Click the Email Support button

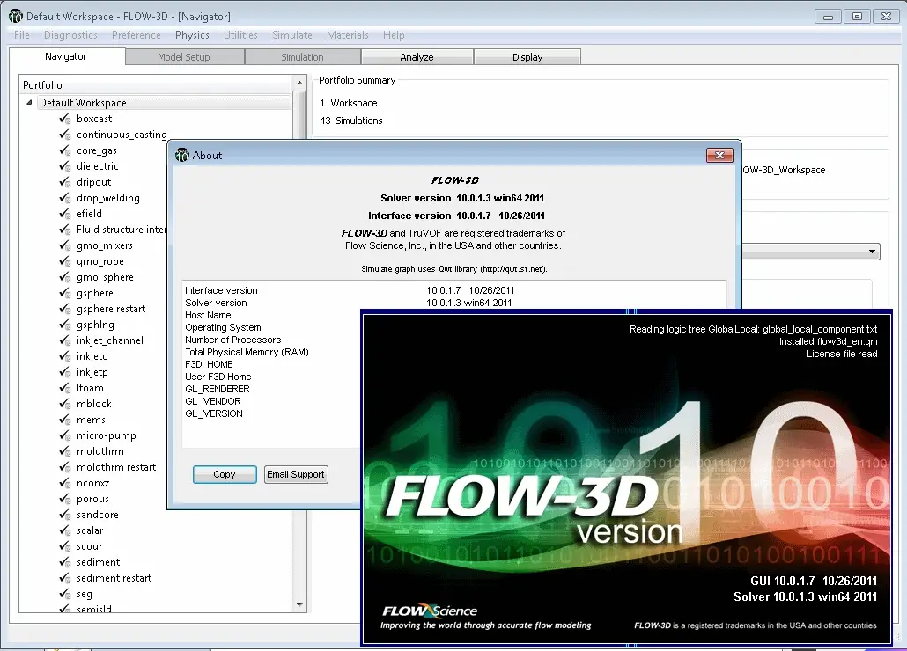tap(296, 474)
